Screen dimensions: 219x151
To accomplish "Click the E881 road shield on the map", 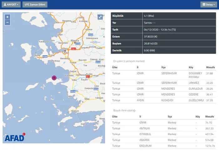I will [74, 48].
